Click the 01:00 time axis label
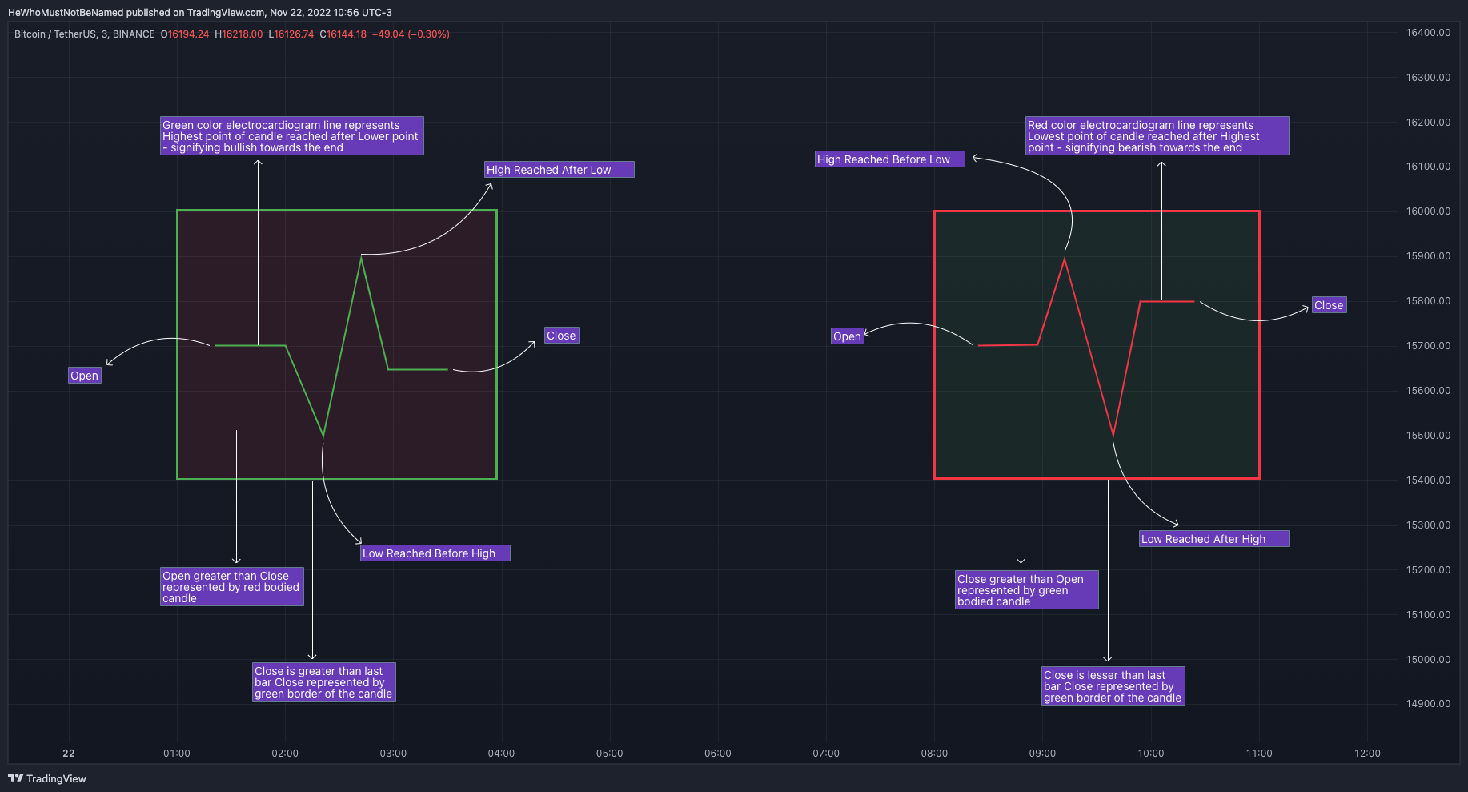 (177, 754)
